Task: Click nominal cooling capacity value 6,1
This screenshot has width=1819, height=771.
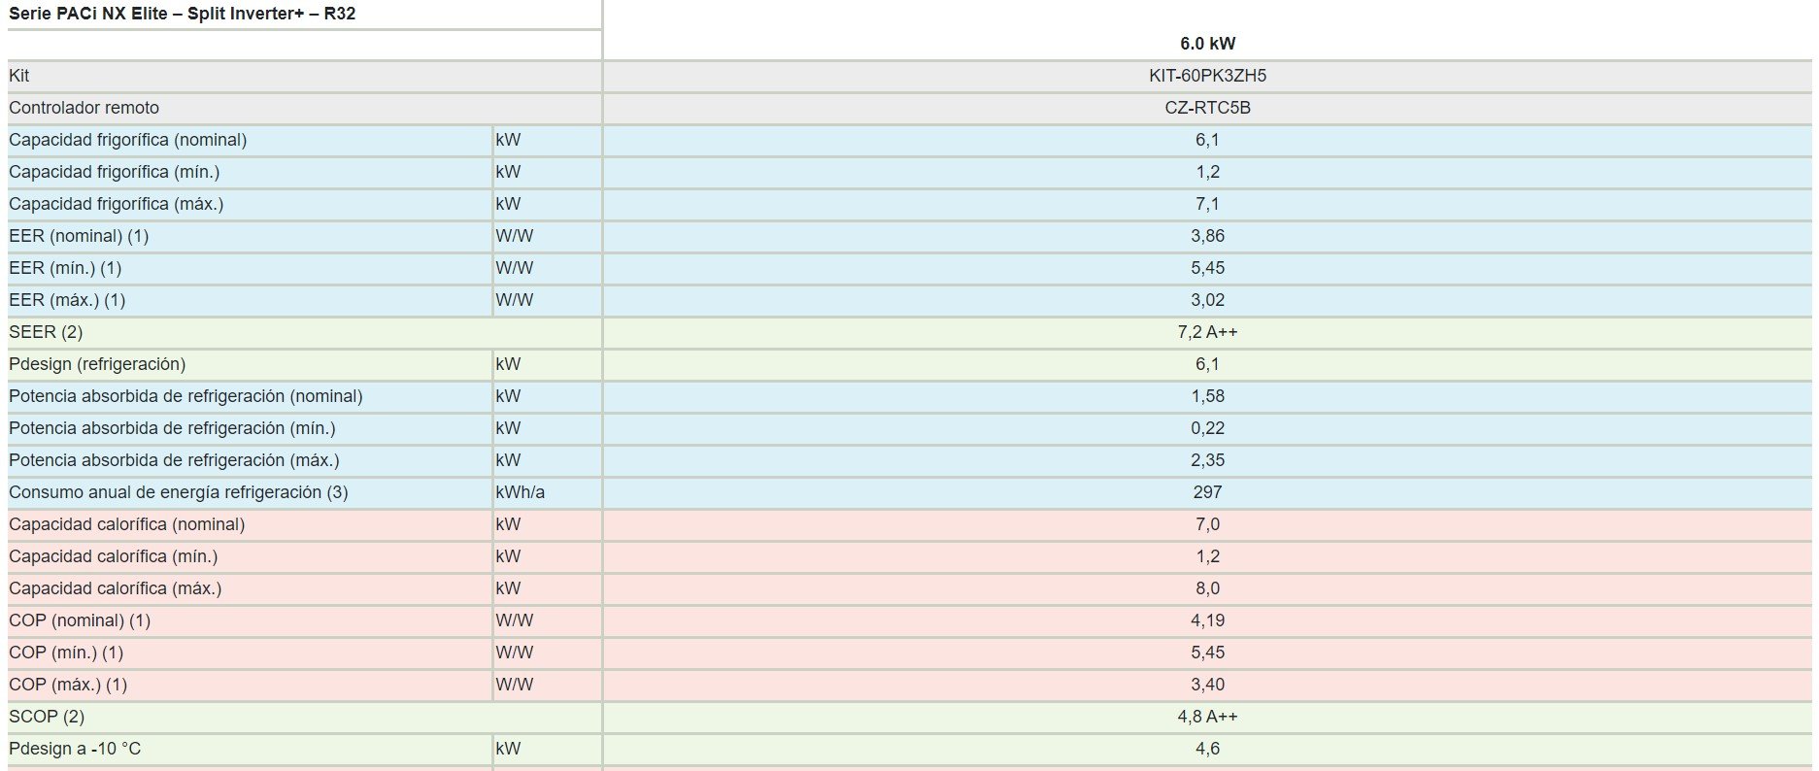Action: [1207, 140]
